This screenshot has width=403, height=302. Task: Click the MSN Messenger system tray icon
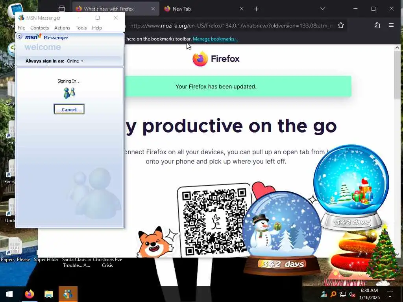(324, 294)
